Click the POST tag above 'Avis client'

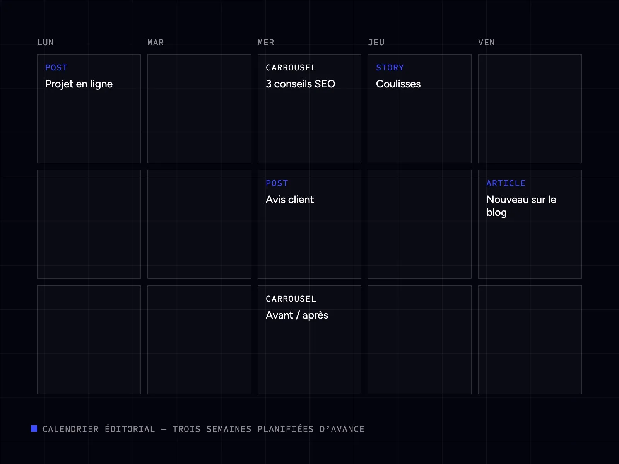tap(277, 183)
